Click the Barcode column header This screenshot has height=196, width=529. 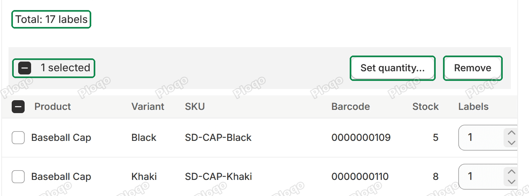[351, 107]
